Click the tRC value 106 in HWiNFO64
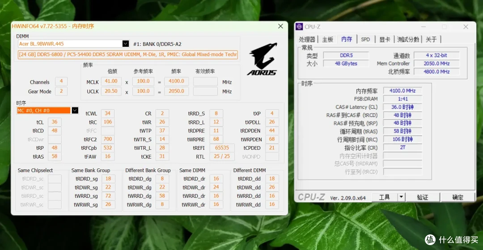This screenshot has width=483, height=250. point(107,122)
